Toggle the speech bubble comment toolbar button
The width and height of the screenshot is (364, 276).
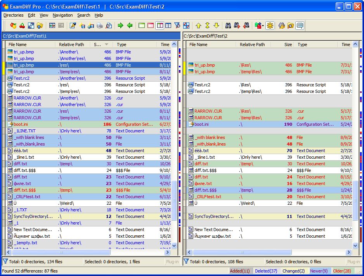click(x=300, y=26)
